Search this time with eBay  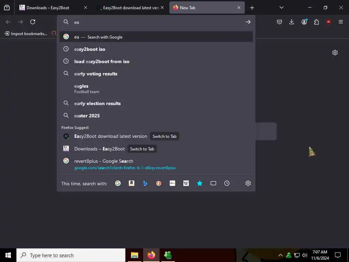tap(172, 183)
